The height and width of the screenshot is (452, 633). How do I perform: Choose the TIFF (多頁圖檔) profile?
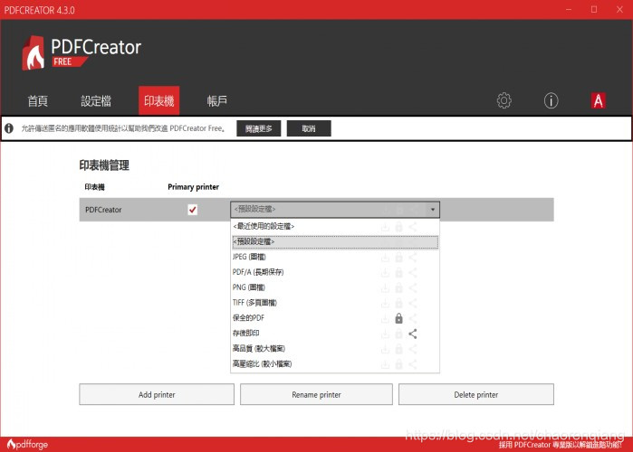pyautogui.click(x=335, y=303)
